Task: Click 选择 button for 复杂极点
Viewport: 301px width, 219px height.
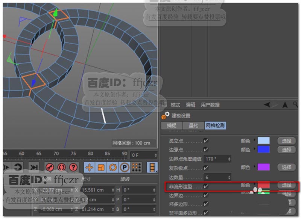Action: pyautogui.click(x=286, y=168)
